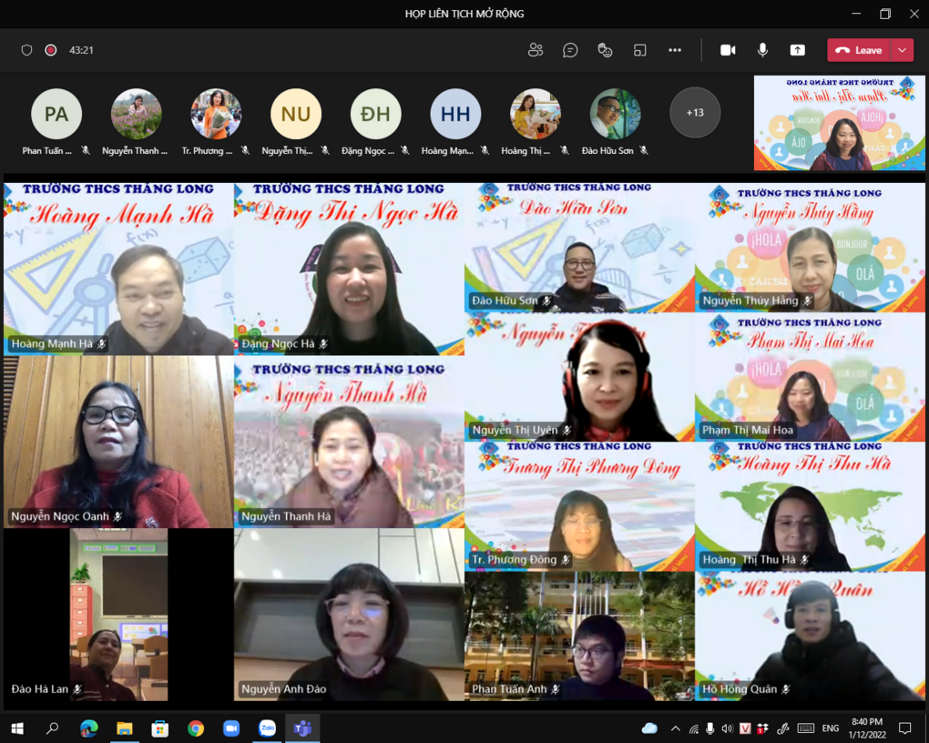The image size is (929, 743).
Task: Open the More actions ellipsis menu
Action: (x=675, y=50)
